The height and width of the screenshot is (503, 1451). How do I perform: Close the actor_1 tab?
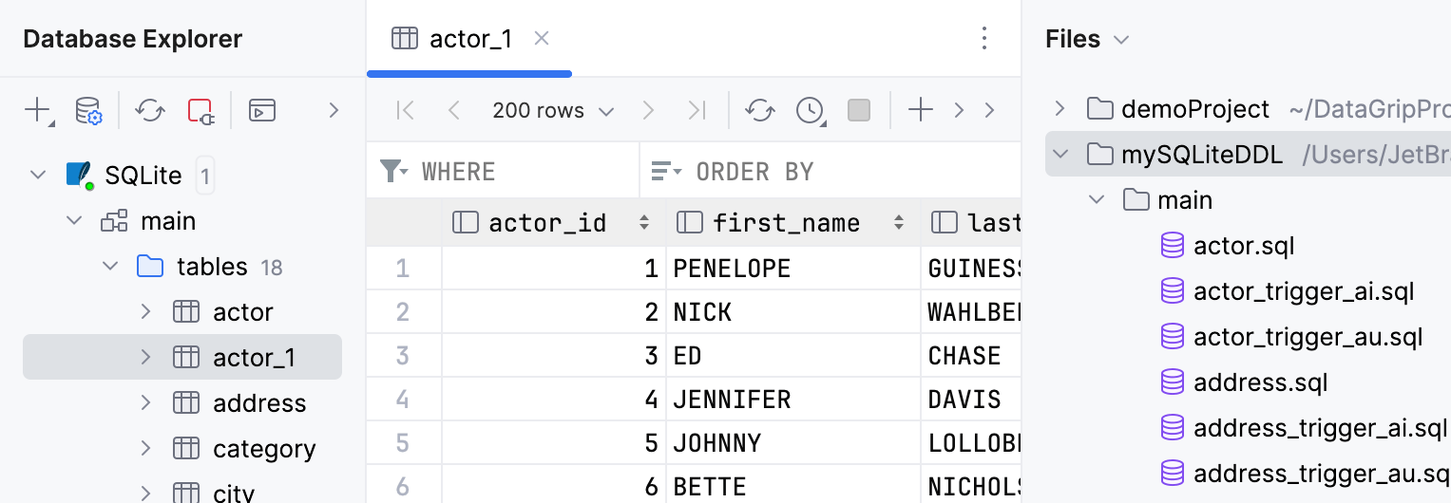pos(542,38)
